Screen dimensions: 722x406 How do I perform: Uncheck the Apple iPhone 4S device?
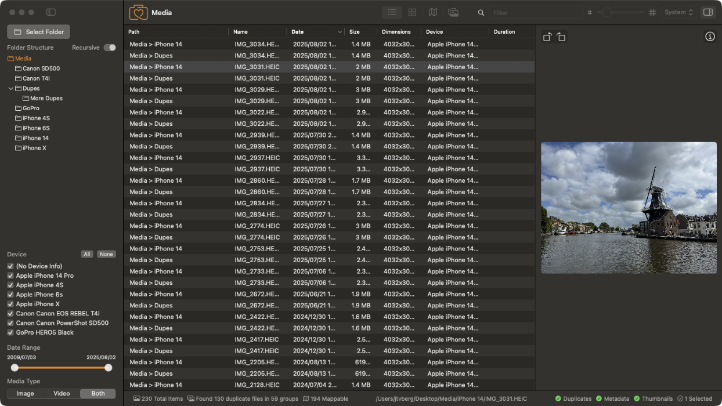click(10, 285)
